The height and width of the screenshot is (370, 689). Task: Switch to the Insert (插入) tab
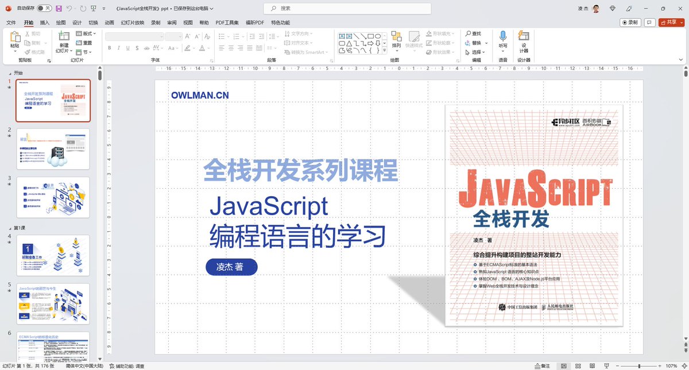click(x=45, y=22)
